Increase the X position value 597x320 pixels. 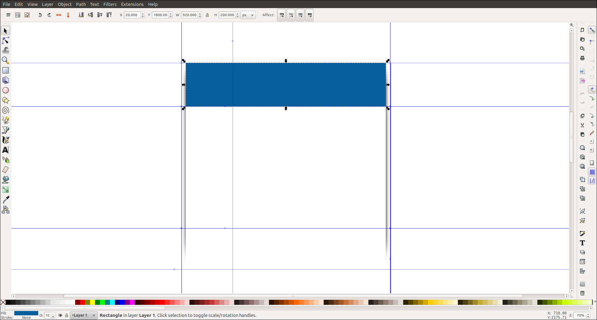(143, 13)
